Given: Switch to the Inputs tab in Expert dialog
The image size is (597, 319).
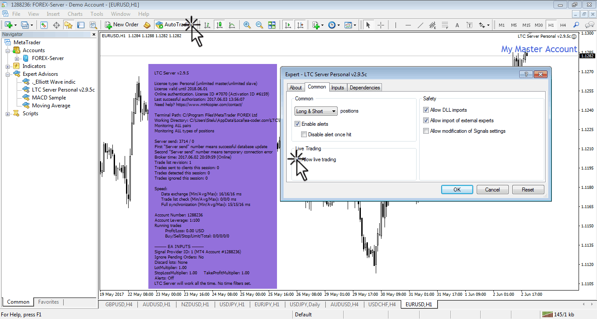Looking at the screenshot, I should [338, 88].
